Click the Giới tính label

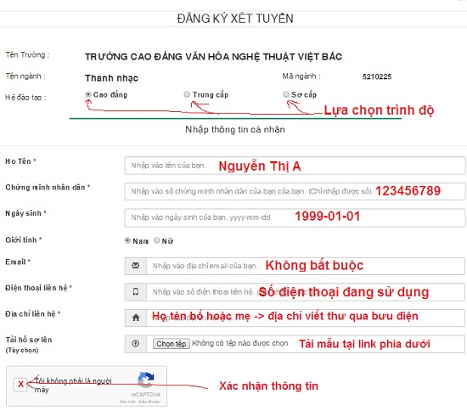point(23,239)
